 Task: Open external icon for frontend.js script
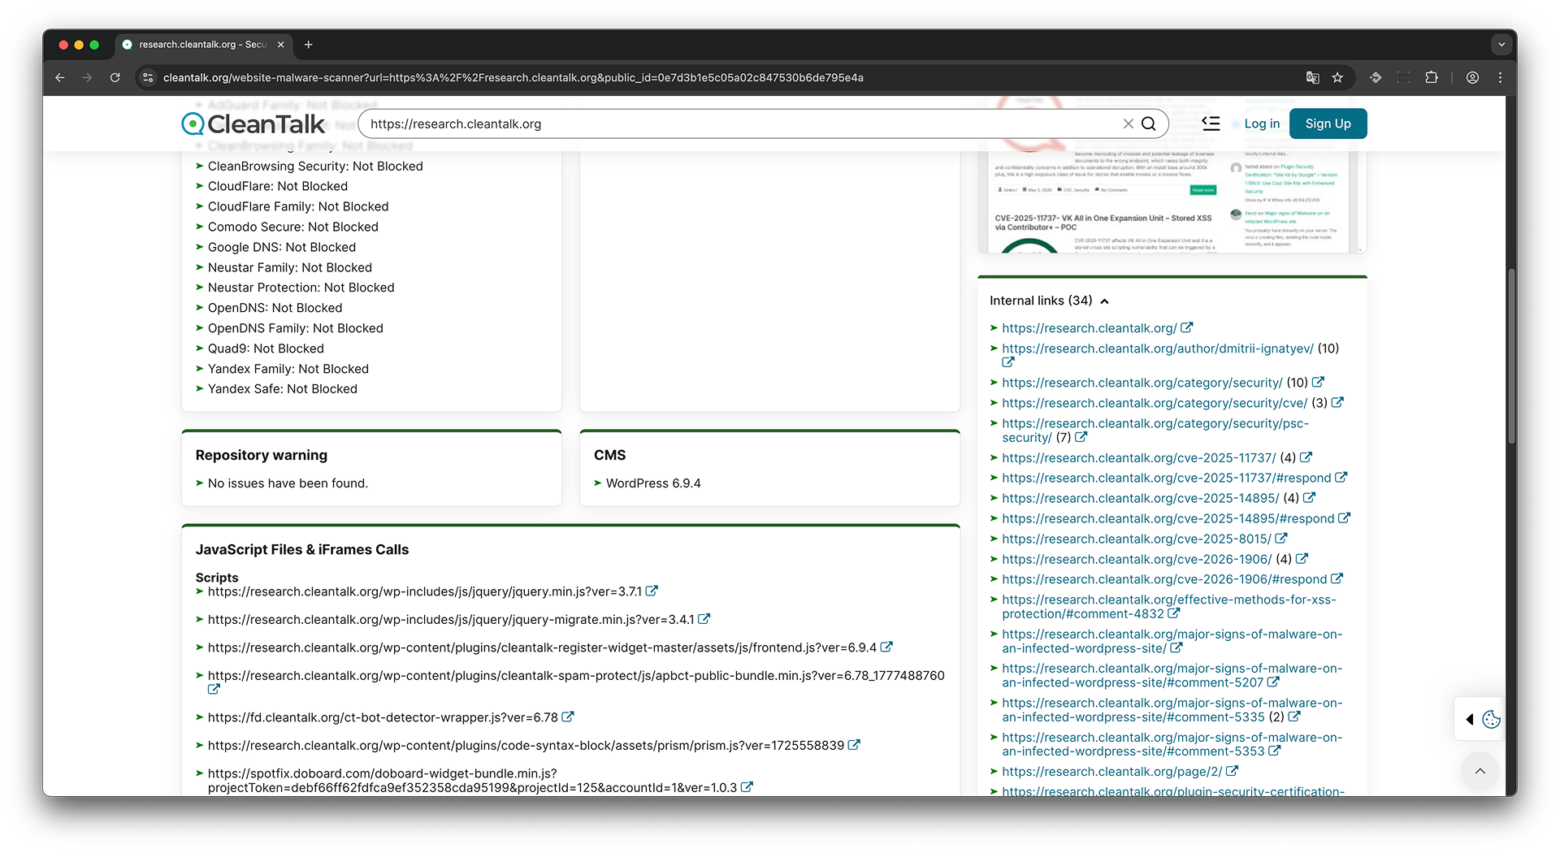click(886, 647)
